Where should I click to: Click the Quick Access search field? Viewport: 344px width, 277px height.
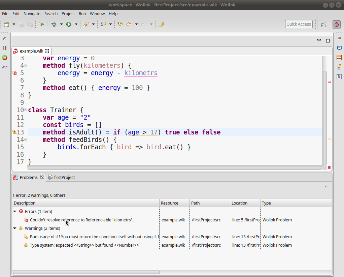299,24
